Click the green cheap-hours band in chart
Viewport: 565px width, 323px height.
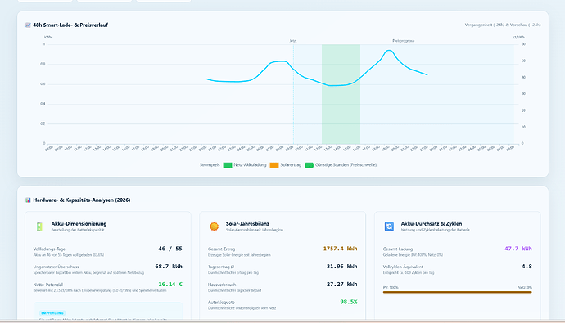341,94
